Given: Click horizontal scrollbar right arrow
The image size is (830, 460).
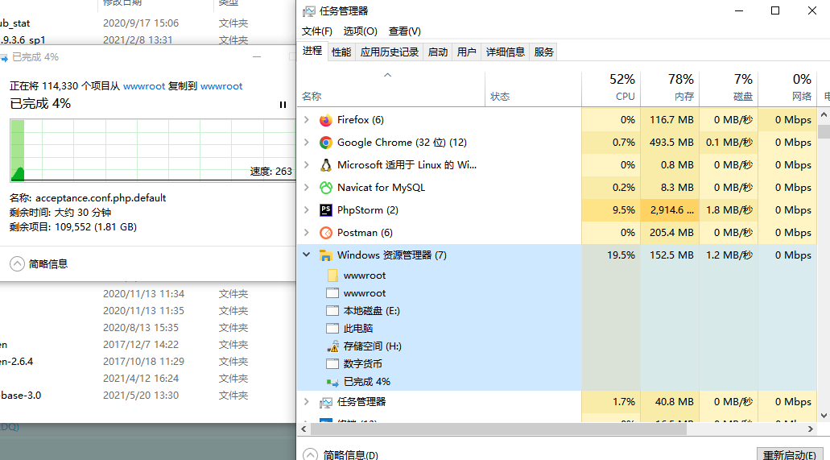Looking at the screenshot, I should (x=811, y=429).
